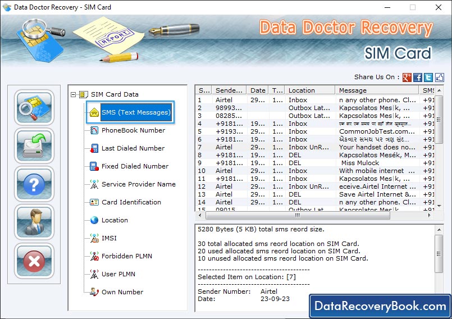
Task: Click the red X exit button
Action: (x=34, y=261)
